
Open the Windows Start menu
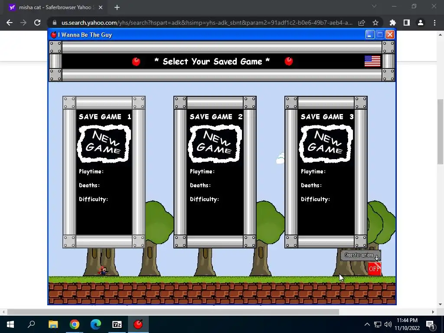click(x=10, y=324)
